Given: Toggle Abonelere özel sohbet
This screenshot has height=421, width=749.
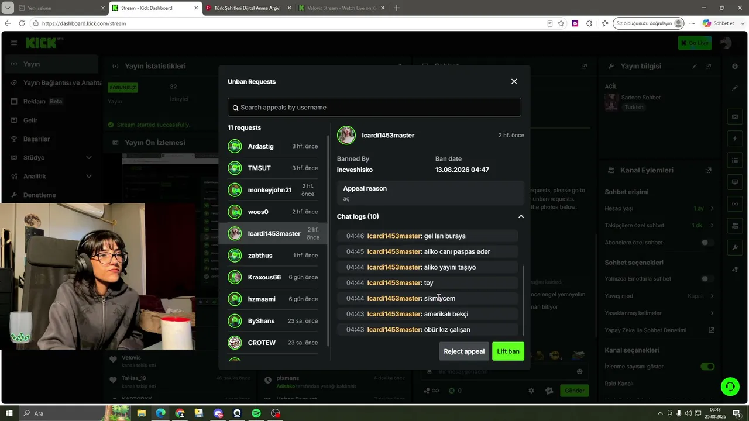Looking at the screenshot, I should pos(707,243).
